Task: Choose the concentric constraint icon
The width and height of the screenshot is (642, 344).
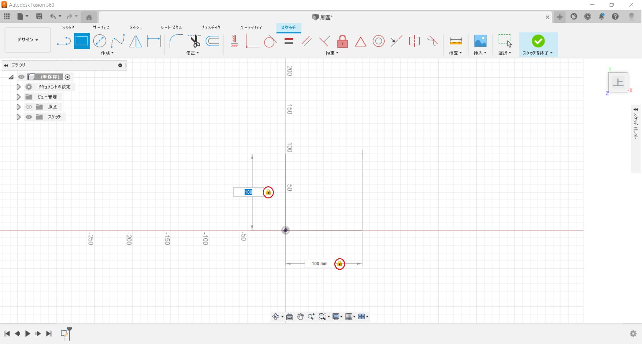Action: pos(379,41)
